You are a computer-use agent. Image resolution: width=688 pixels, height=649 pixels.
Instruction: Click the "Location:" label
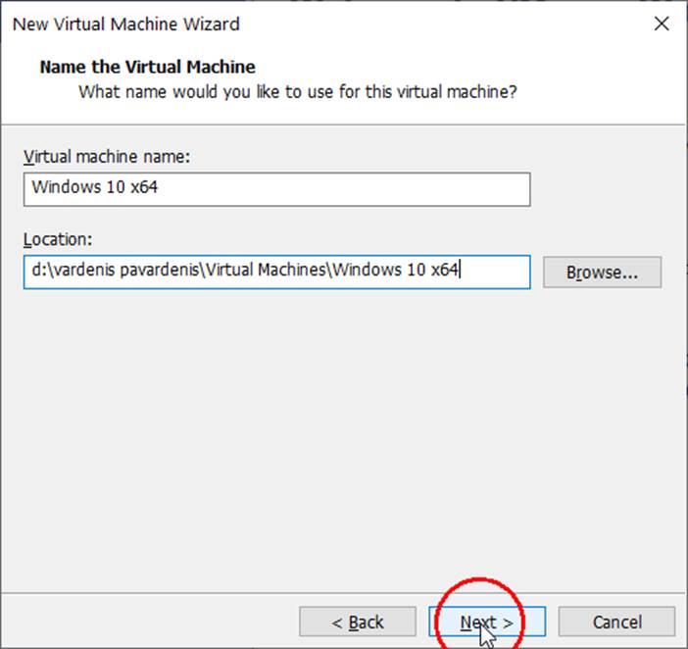[57, 239]
